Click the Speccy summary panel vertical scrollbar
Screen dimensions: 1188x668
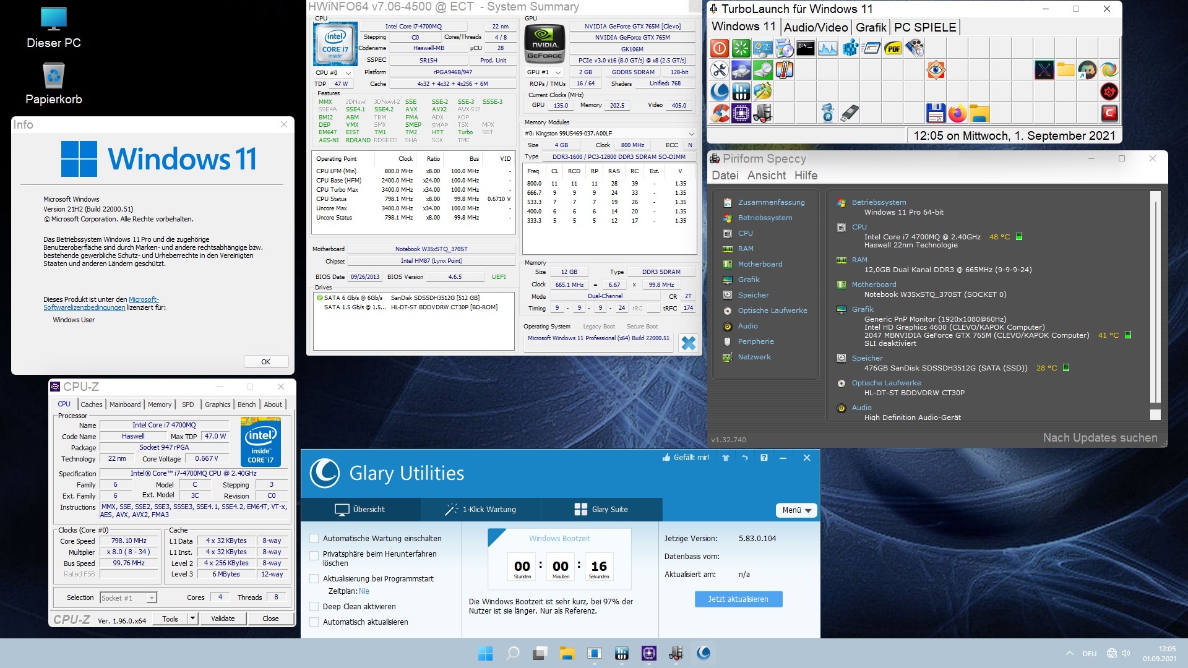tap(1155, 297)
